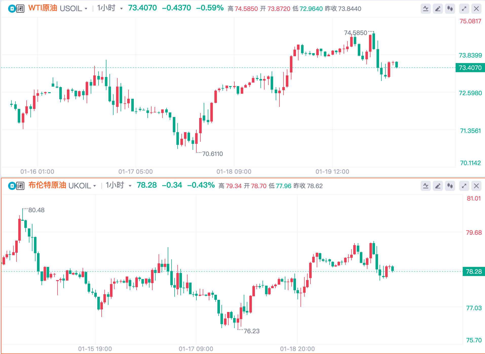Viewport: 485px width, 354px height.
Task: Open indicators icon in Brent chart panel
Action: 426,186
